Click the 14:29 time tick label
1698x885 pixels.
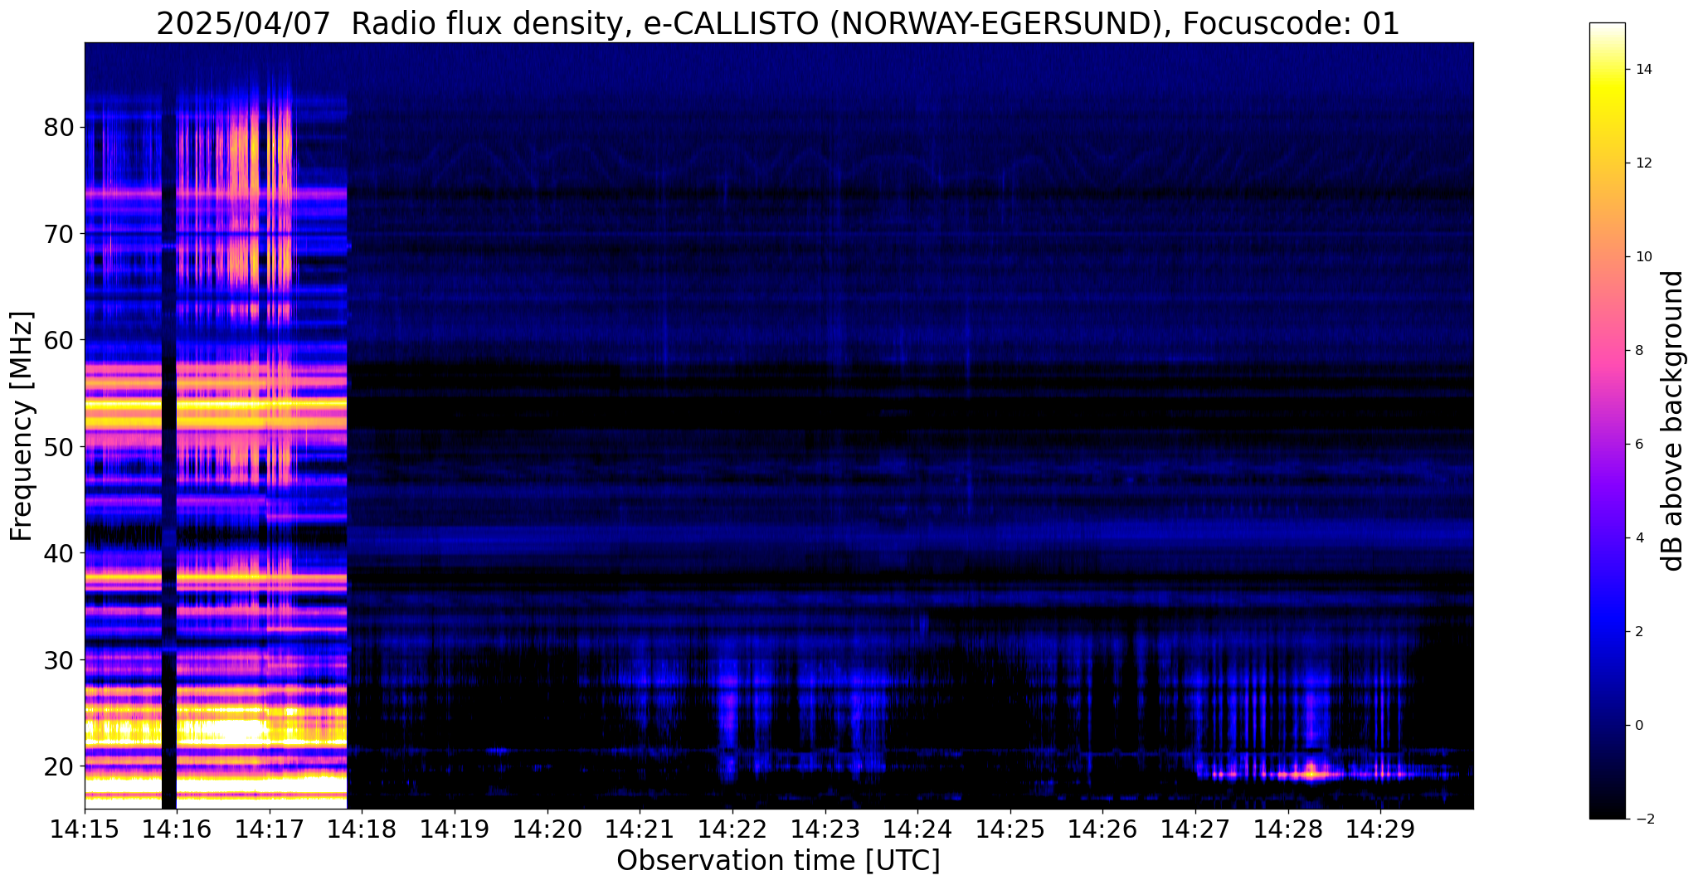[1380, 828]
